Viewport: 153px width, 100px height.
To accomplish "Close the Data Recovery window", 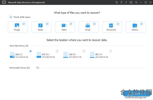I will click(150, 2).
